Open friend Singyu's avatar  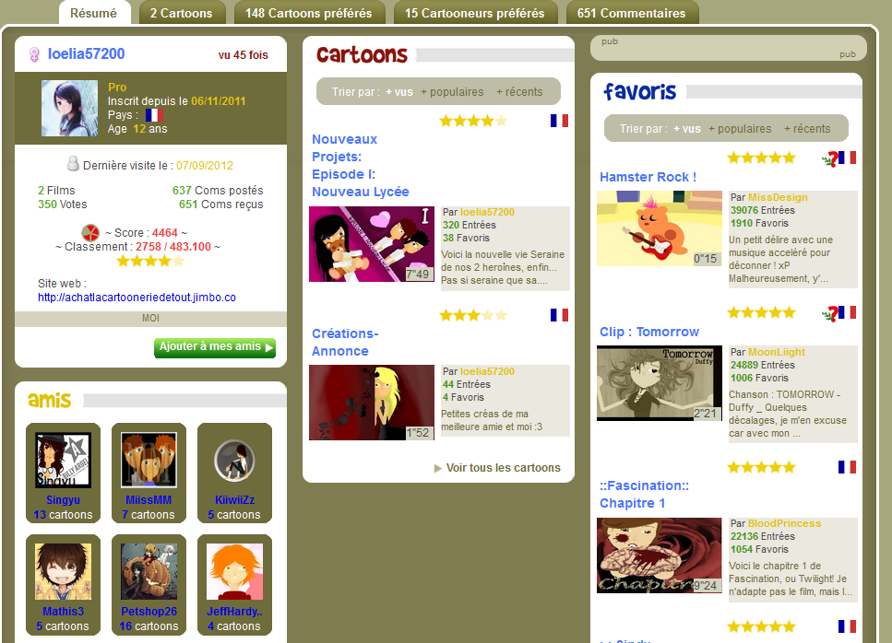click(63, 460)
